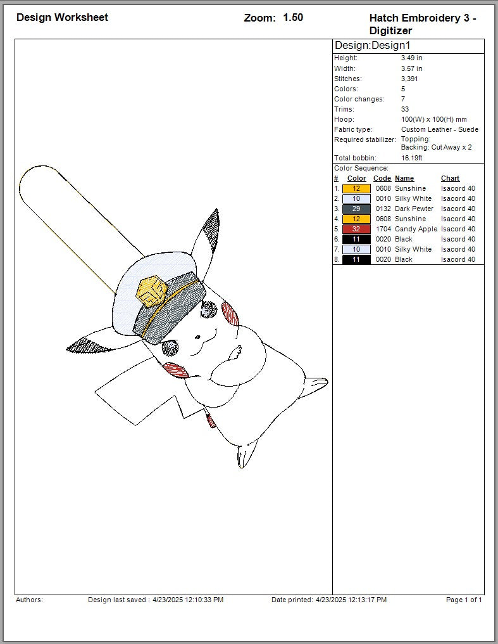Viewport: 498px width, 644px height.
Task: Click the Custom Leather - Suede fabric type
Action: [x=440, y=129]
